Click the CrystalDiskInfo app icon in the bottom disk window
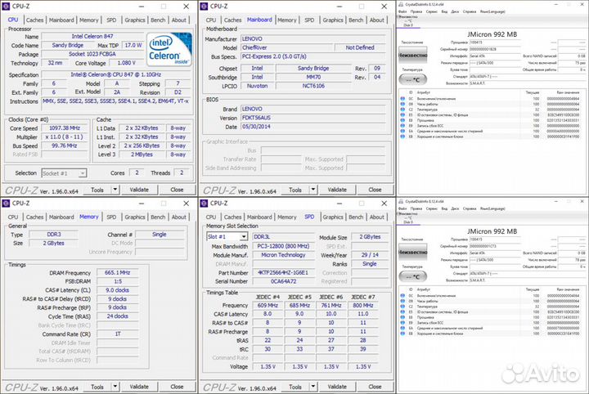Image resolution: width=589 pixels, height=394 pixels. (401, 202)
